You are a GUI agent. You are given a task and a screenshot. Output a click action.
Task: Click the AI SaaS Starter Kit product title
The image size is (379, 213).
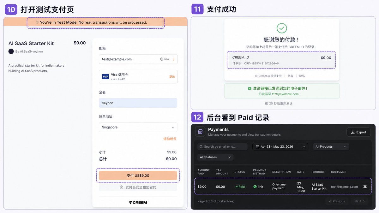coord(31,43)
